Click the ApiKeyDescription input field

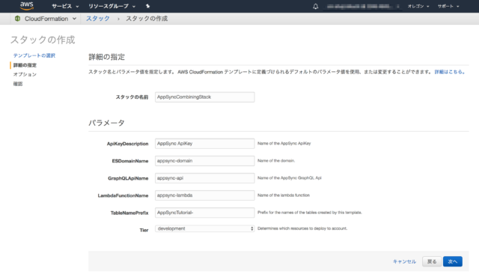pyautogui.click(x=204, y=144)
